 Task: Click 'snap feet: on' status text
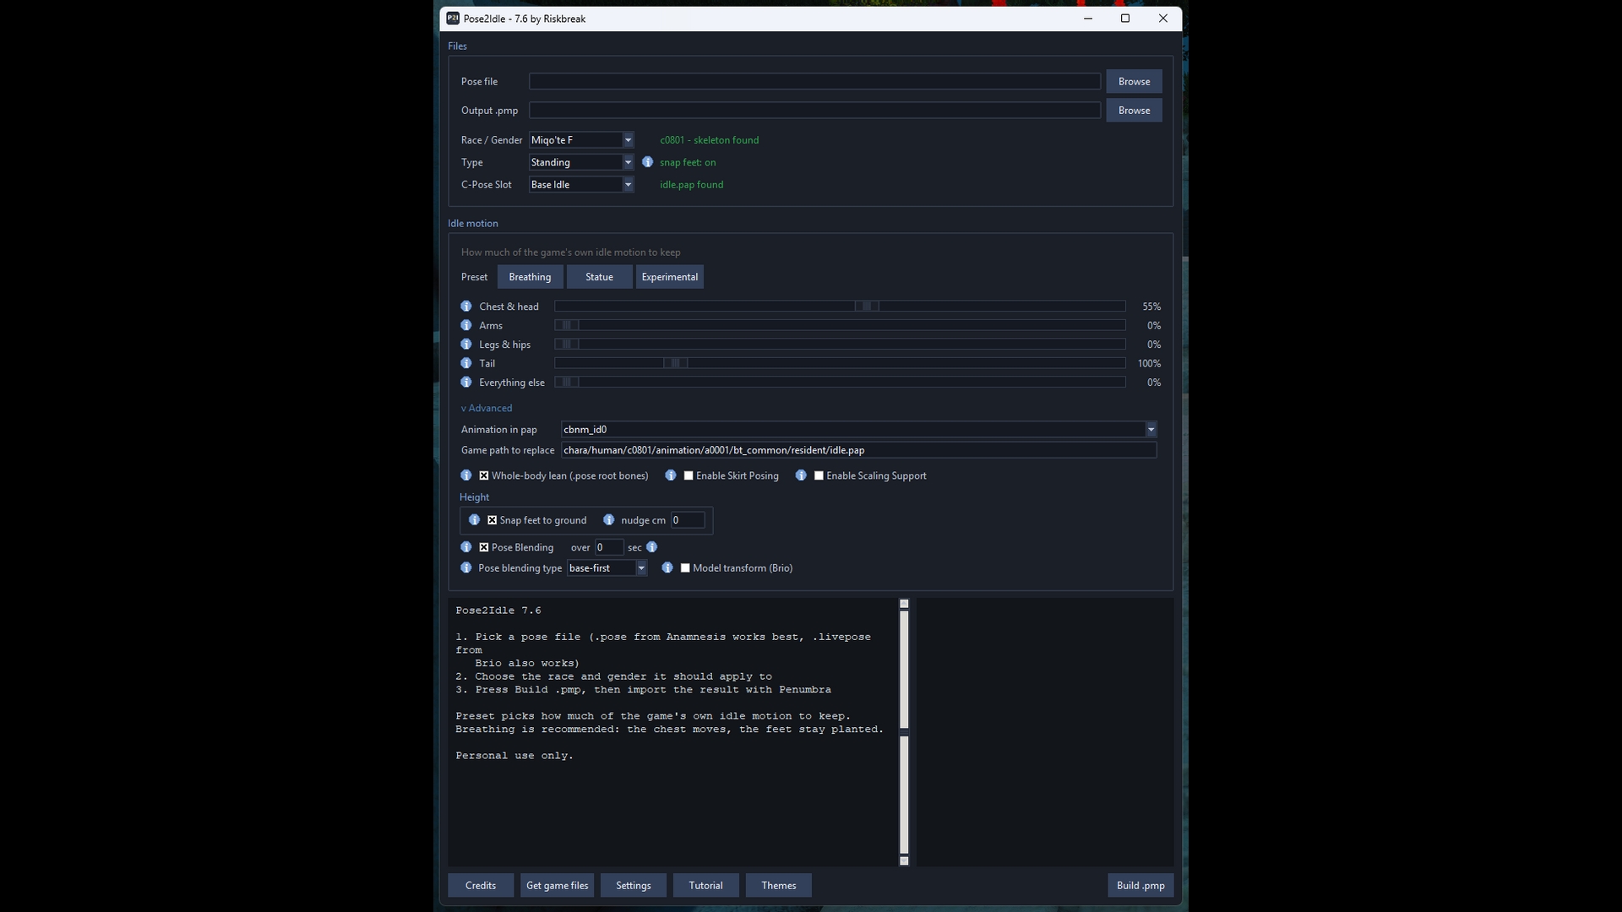pyautogui.click(x=688, y=162)
